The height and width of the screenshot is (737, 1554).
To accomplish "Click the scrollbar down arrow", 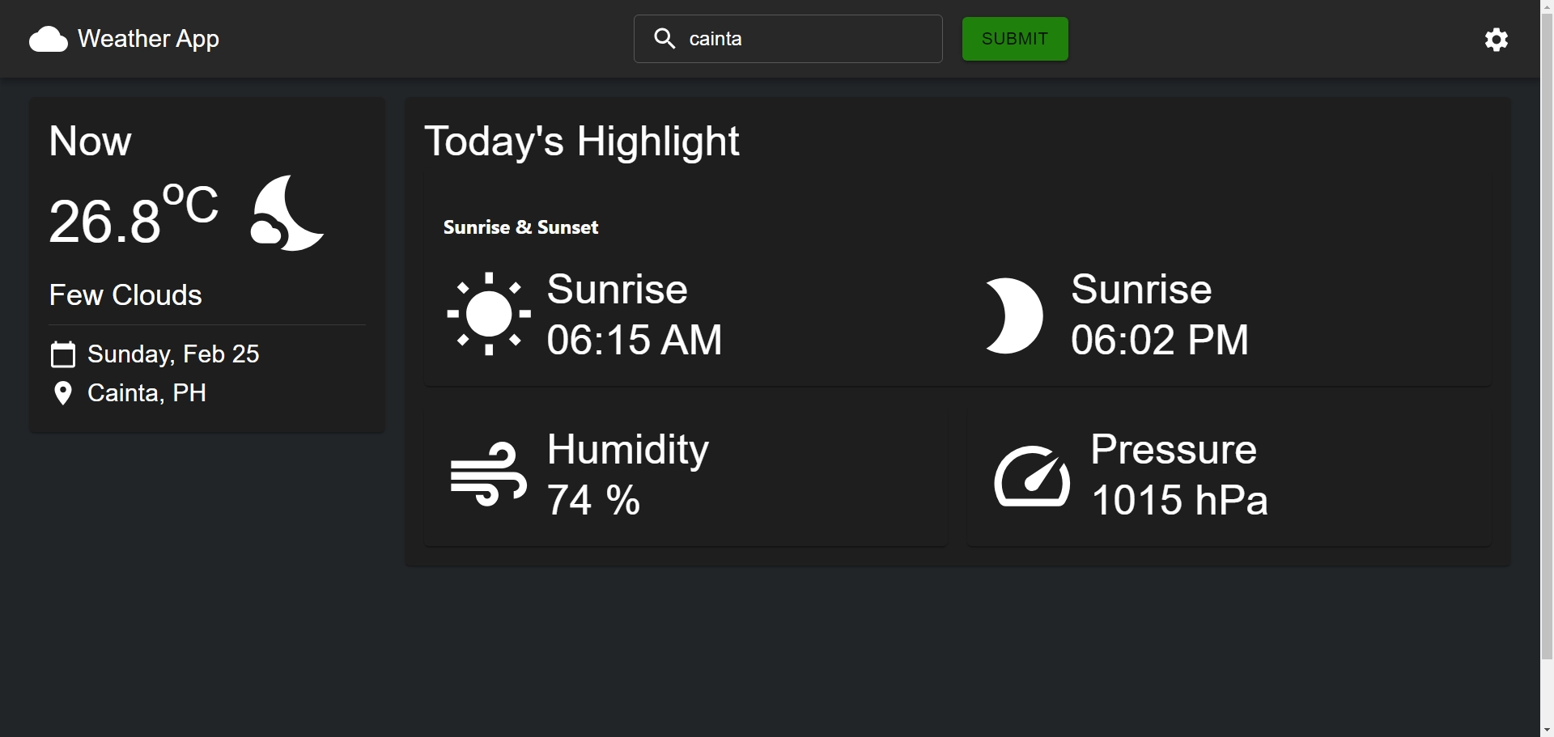I will click(1547, 730).
